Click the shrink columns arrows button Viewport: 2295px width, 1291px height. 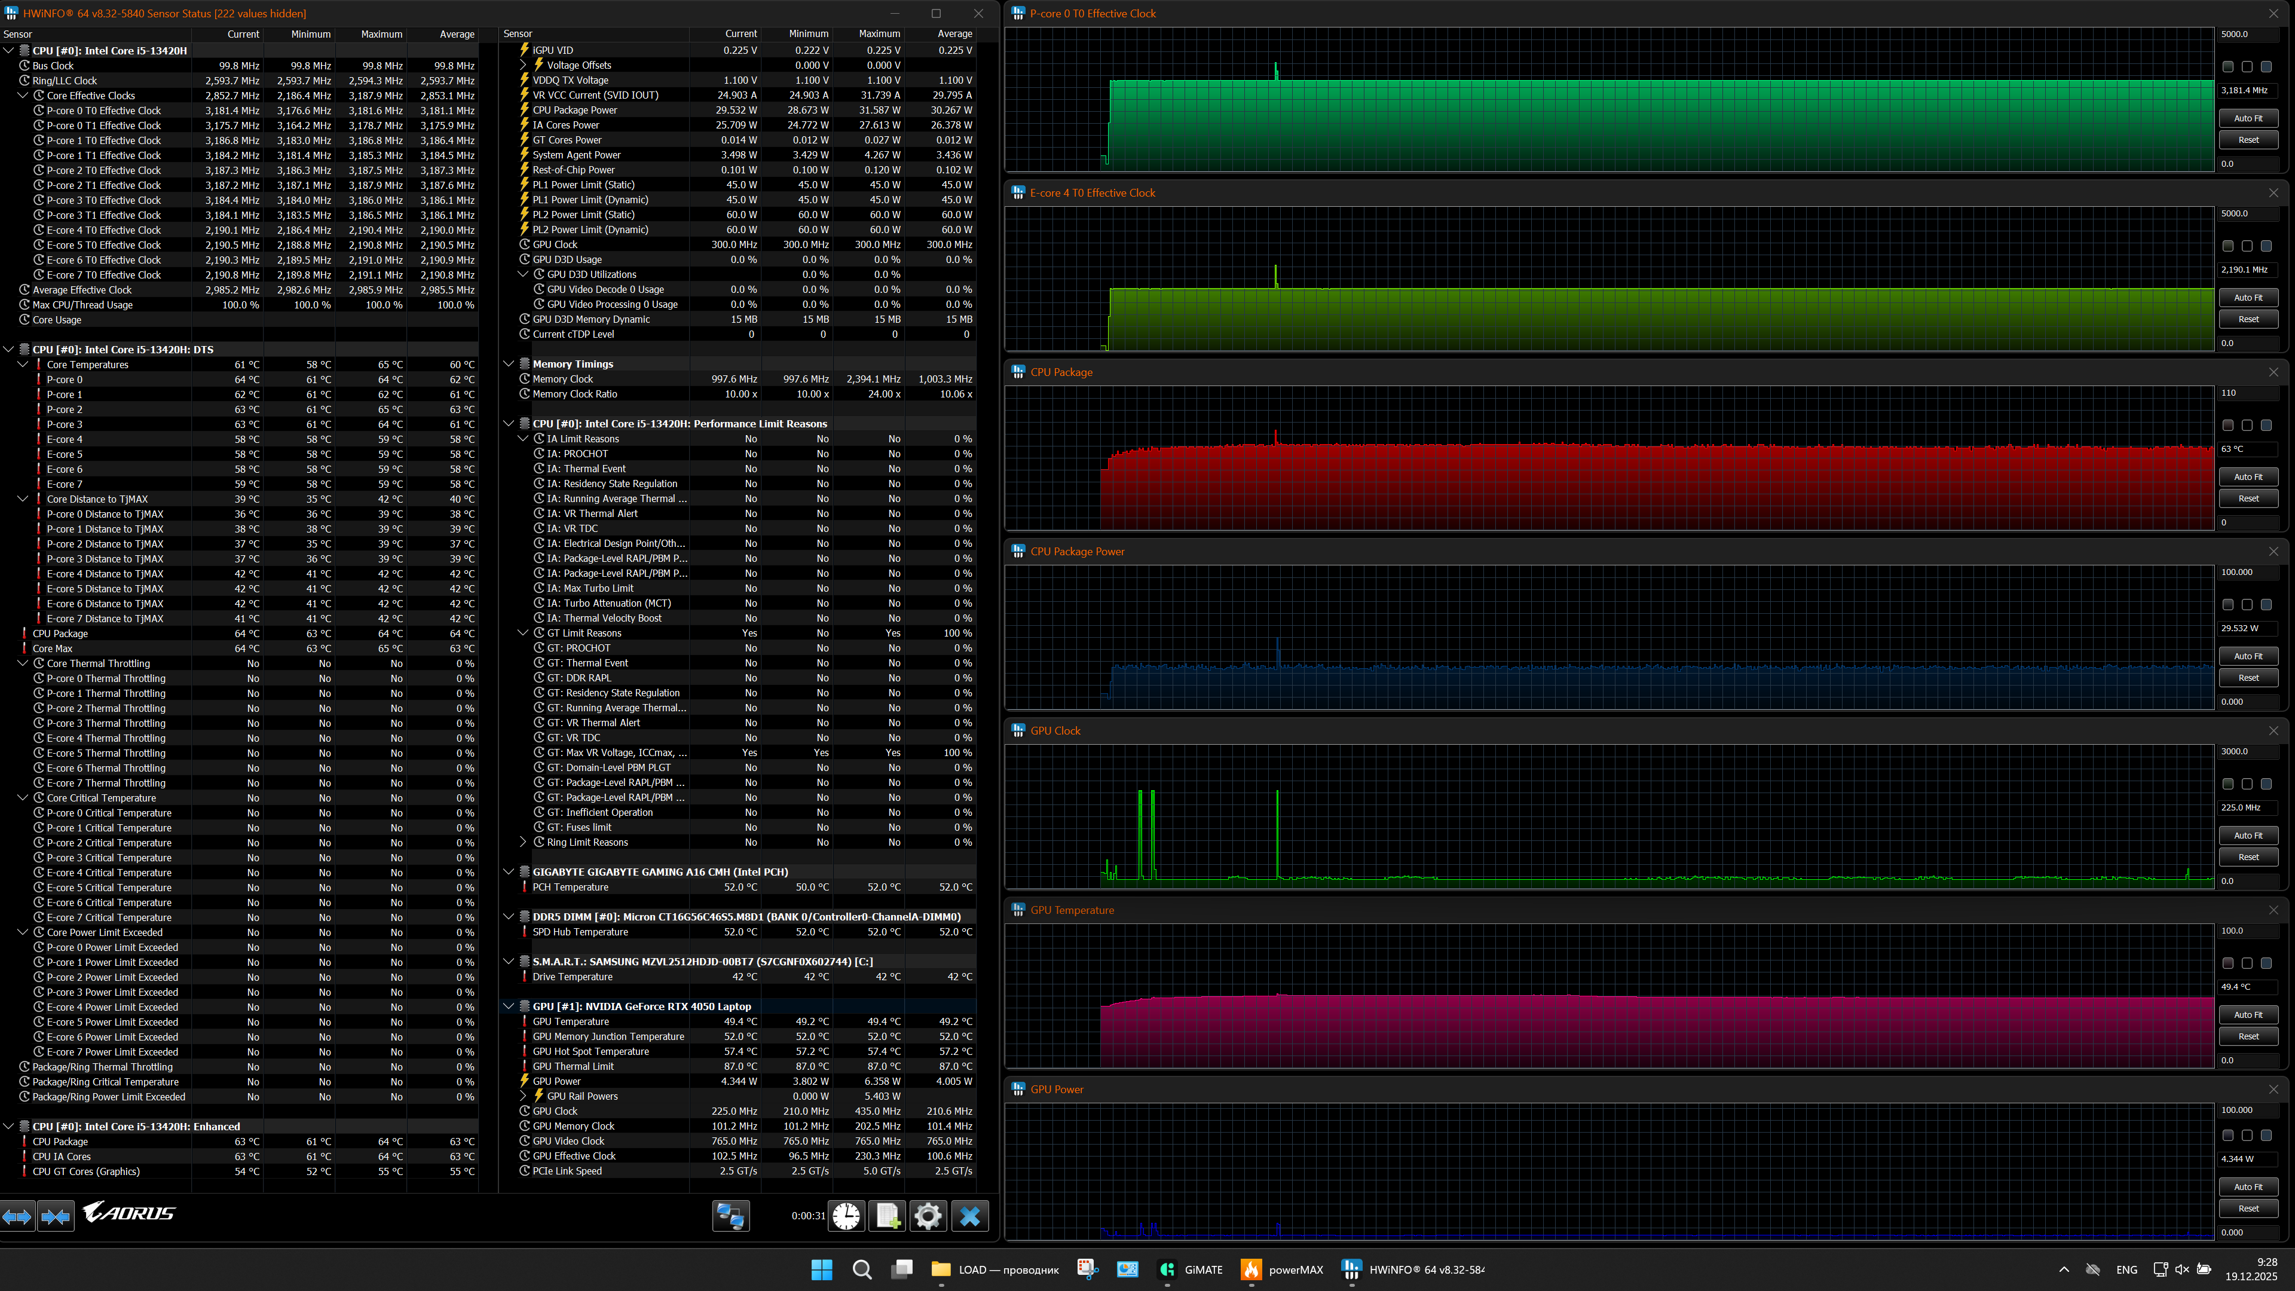55,1216
